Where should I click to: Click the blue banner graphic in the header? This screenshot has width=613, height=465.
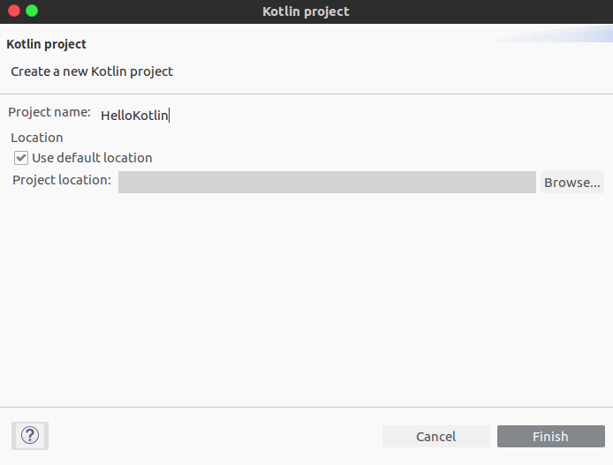(554, 34)
